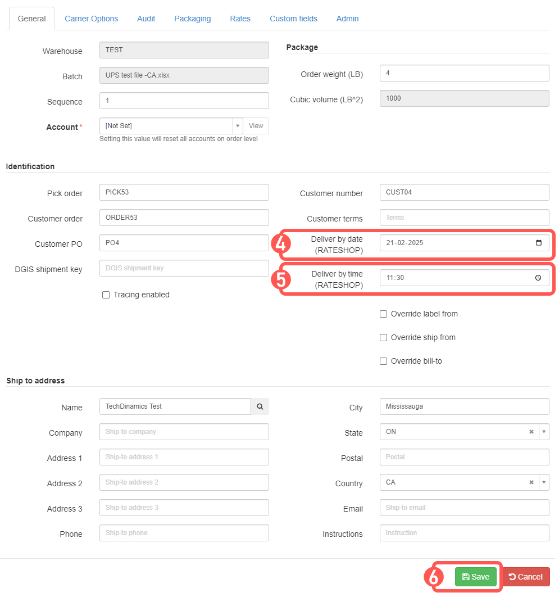Focus the Ship-to email field
The width and height of the screenshot is (559, 597).
click(464, 508)
